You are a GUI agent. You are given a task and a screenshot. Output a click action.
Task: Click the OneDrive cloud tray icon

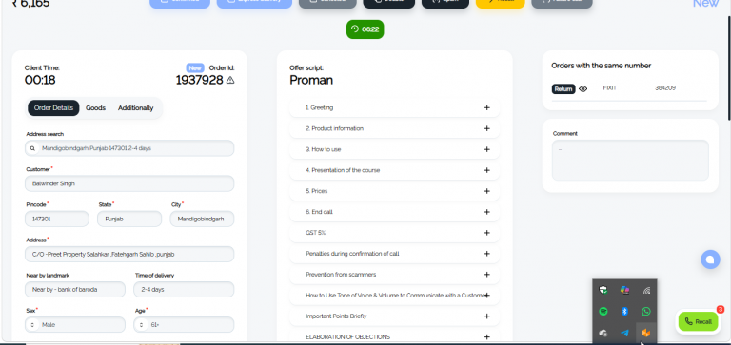[x=603, y=333]
